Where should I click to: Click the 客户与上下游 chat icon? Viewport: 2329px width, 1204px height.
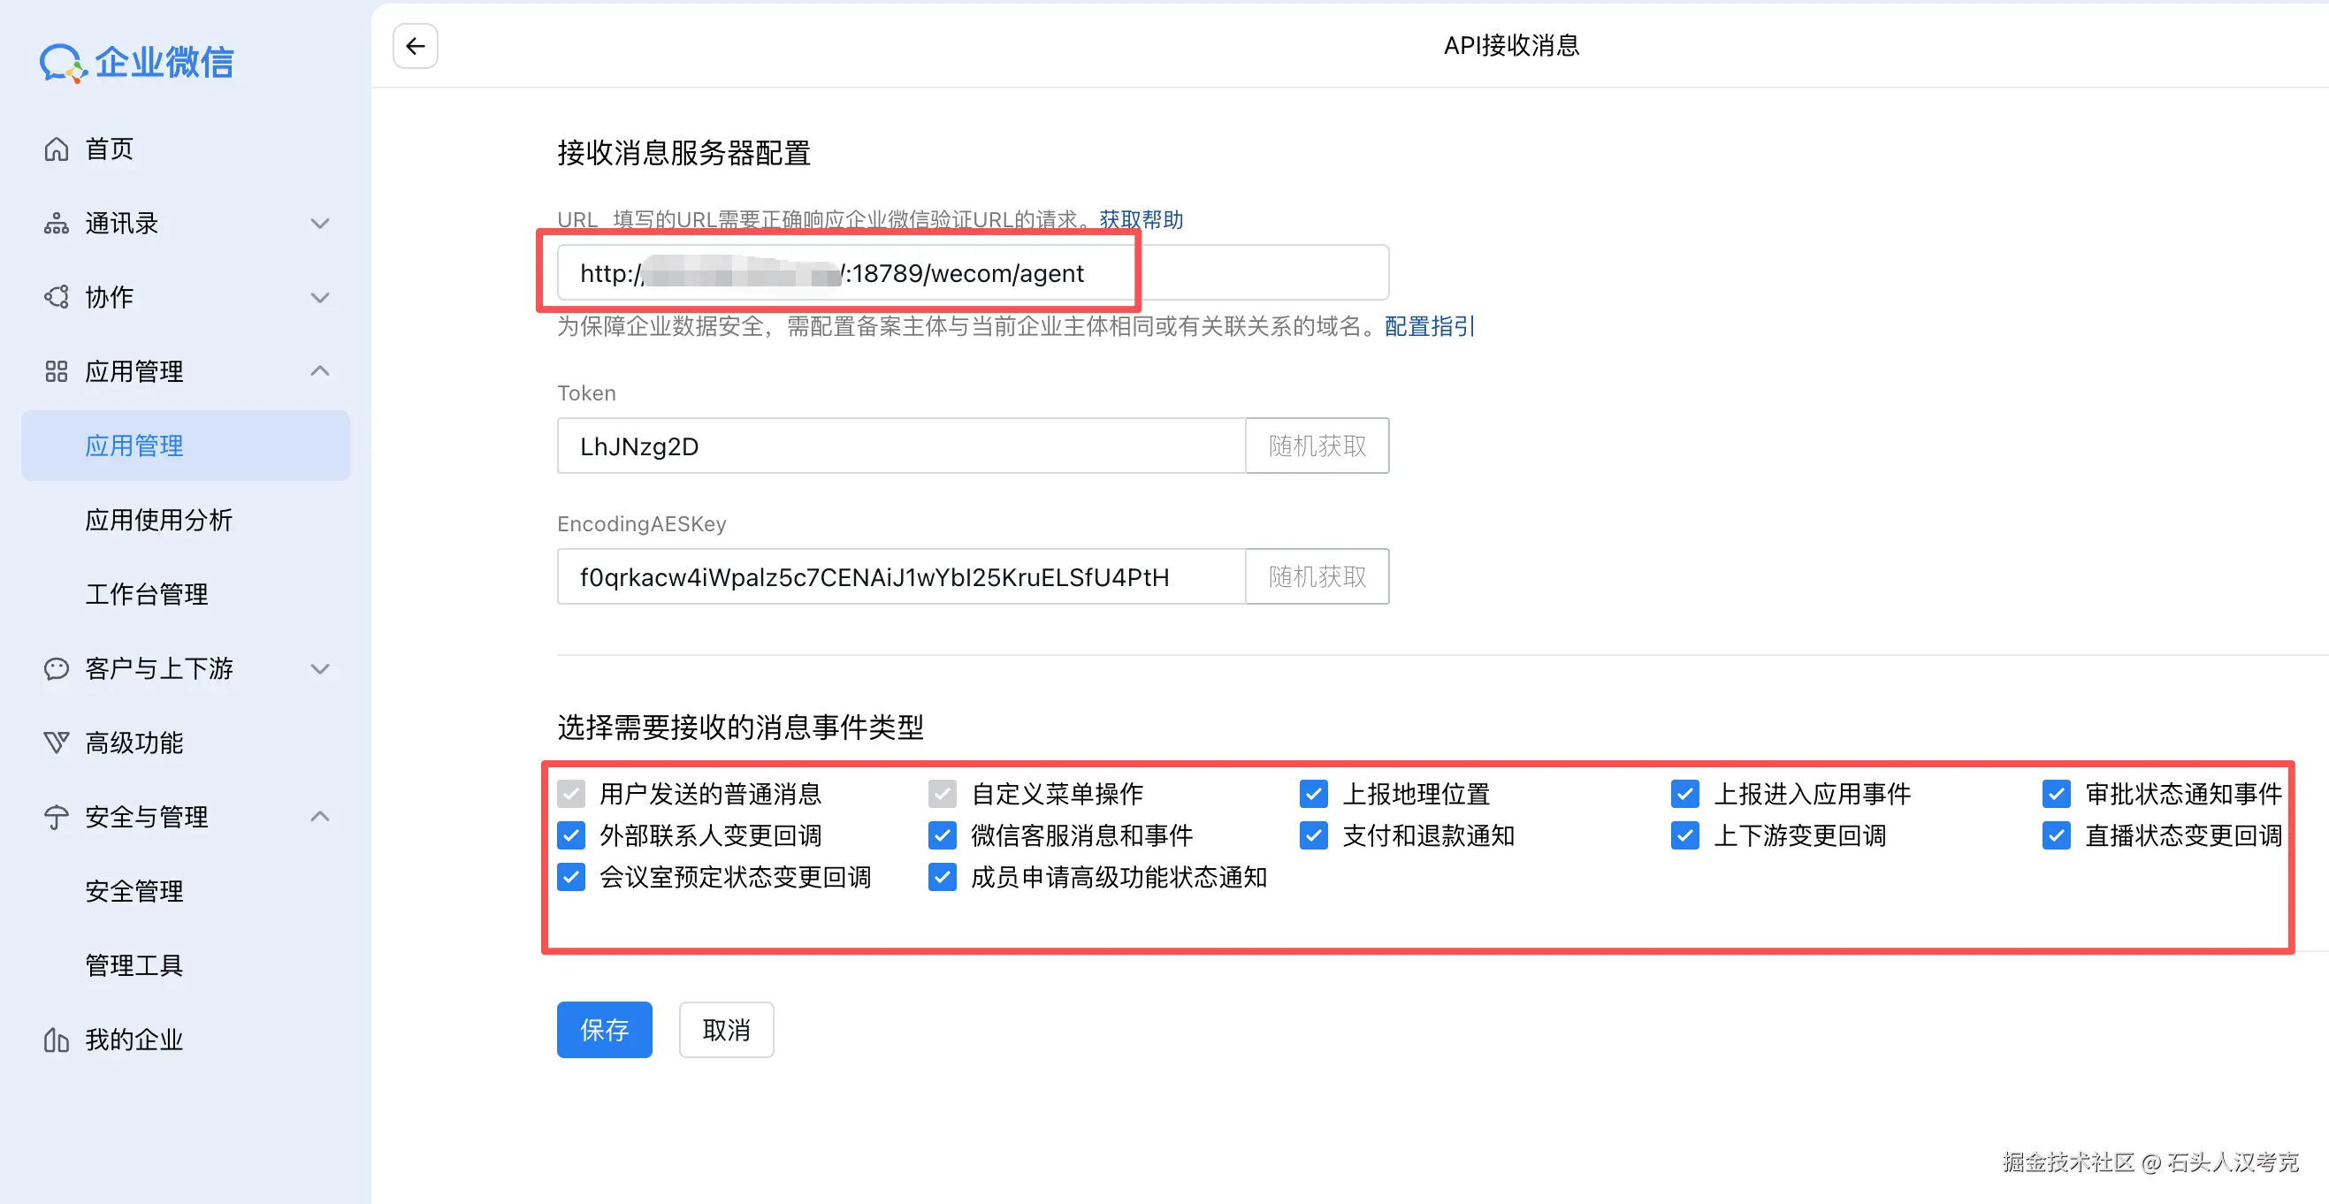[56, 669]
